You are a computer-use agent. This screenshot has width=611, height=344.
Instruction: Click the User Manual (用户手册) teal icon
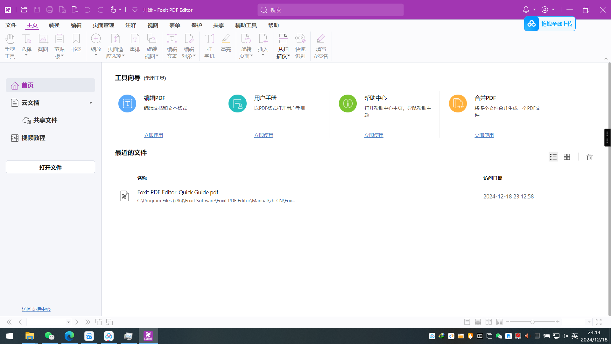(237, 104)
